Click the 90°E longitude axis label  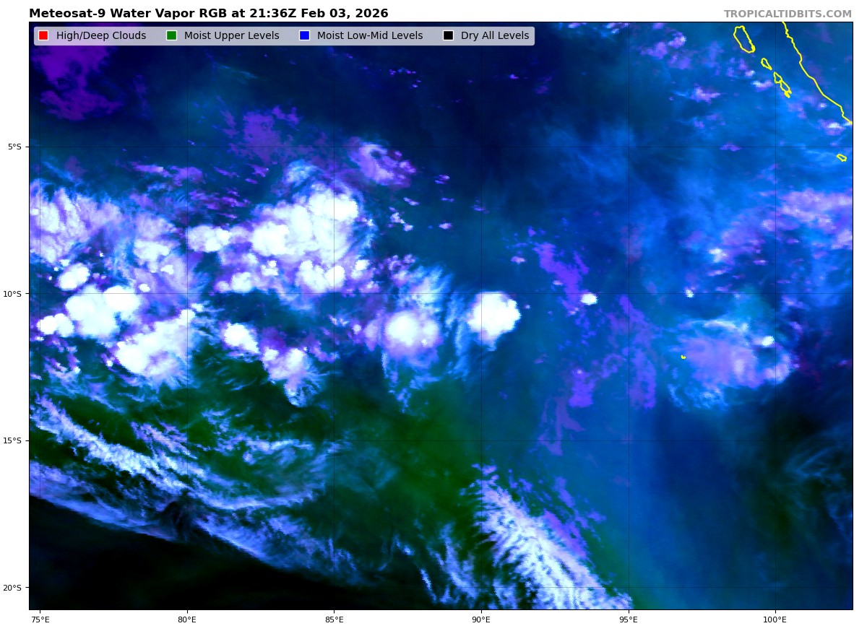481,619
